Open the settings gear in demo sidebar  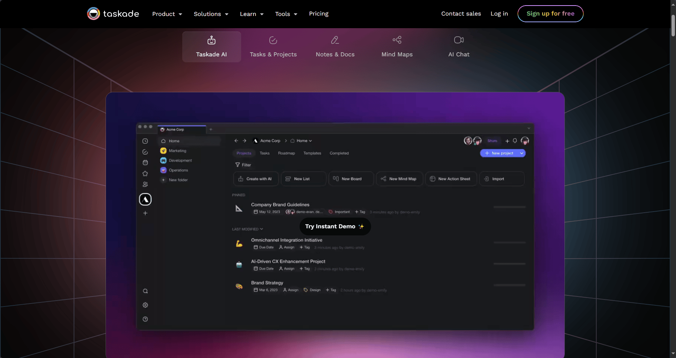click(145, 305)
